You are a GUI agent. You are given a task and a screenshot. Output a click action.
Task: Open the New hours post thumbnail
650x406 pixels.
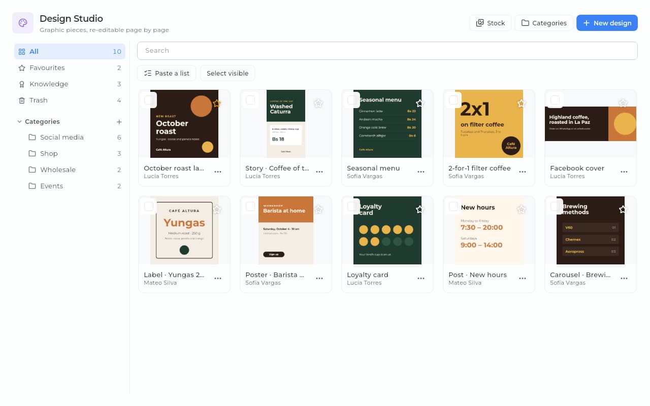(x=489, y=230)
